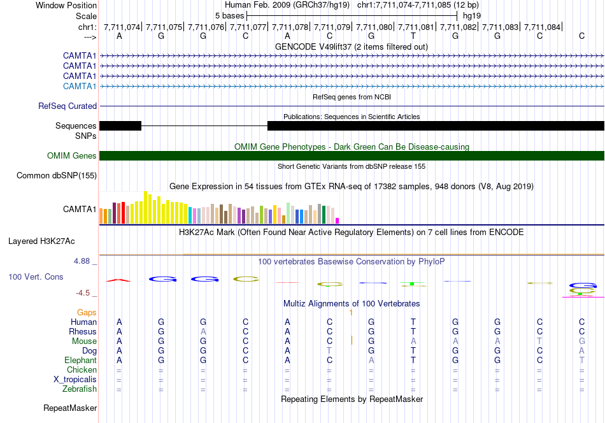Click the X_tropicalis alignment row label

pyautogui.click(x=75, y=380)
